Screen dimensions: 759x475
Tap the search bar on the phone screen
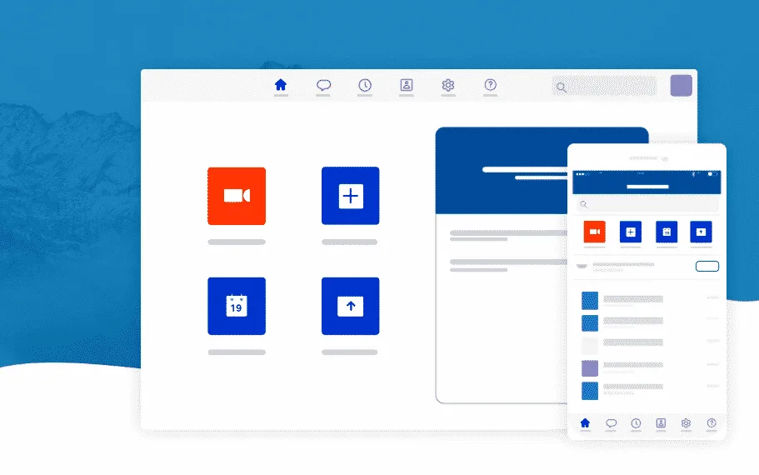tap(647, 203)
